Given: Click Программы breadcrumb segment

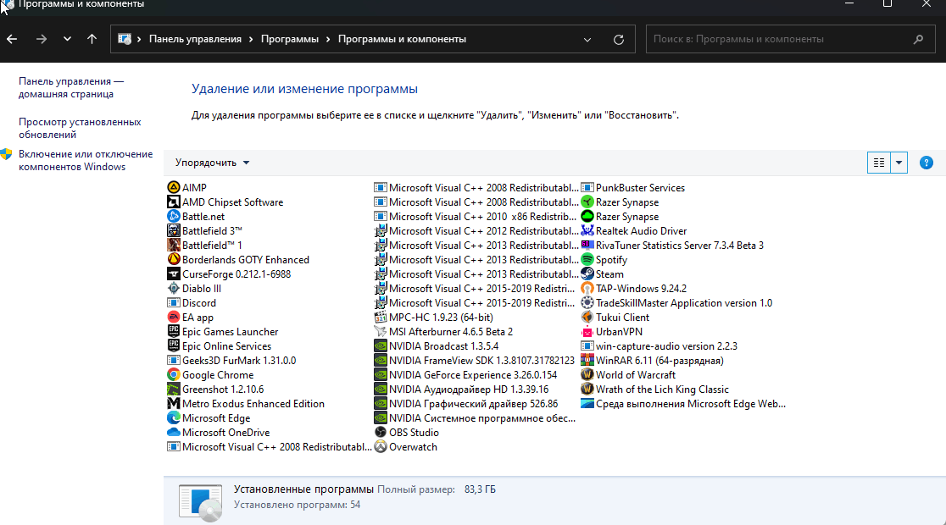Looking at the screenshot, I should tap(290, 39).
